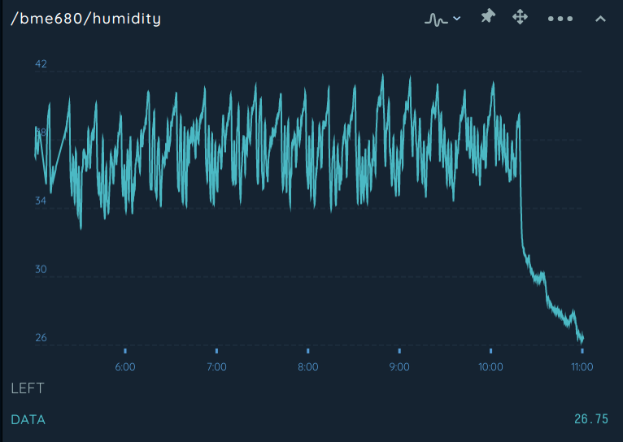The image size is (623, 442).
Task: Click the 34 y-axis label
Action: click(41, 201)
